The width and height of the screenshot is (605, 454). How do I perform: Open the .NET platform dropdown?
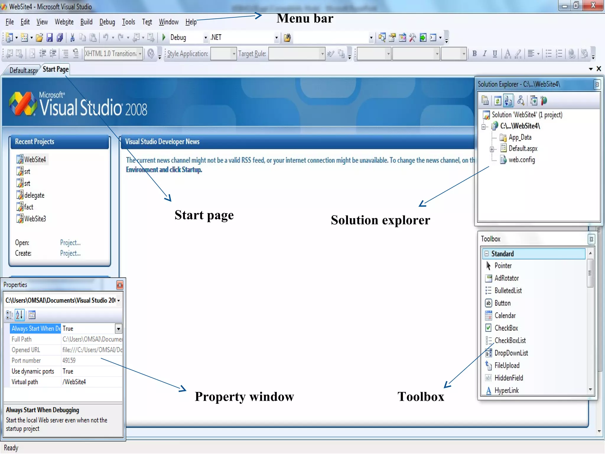276,38
